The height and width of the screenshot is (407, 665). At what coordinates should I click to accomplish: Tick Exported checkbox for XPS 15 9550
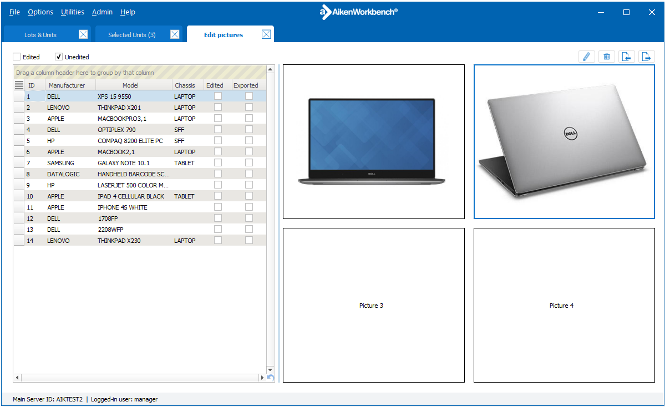click(x=249, y=96)
